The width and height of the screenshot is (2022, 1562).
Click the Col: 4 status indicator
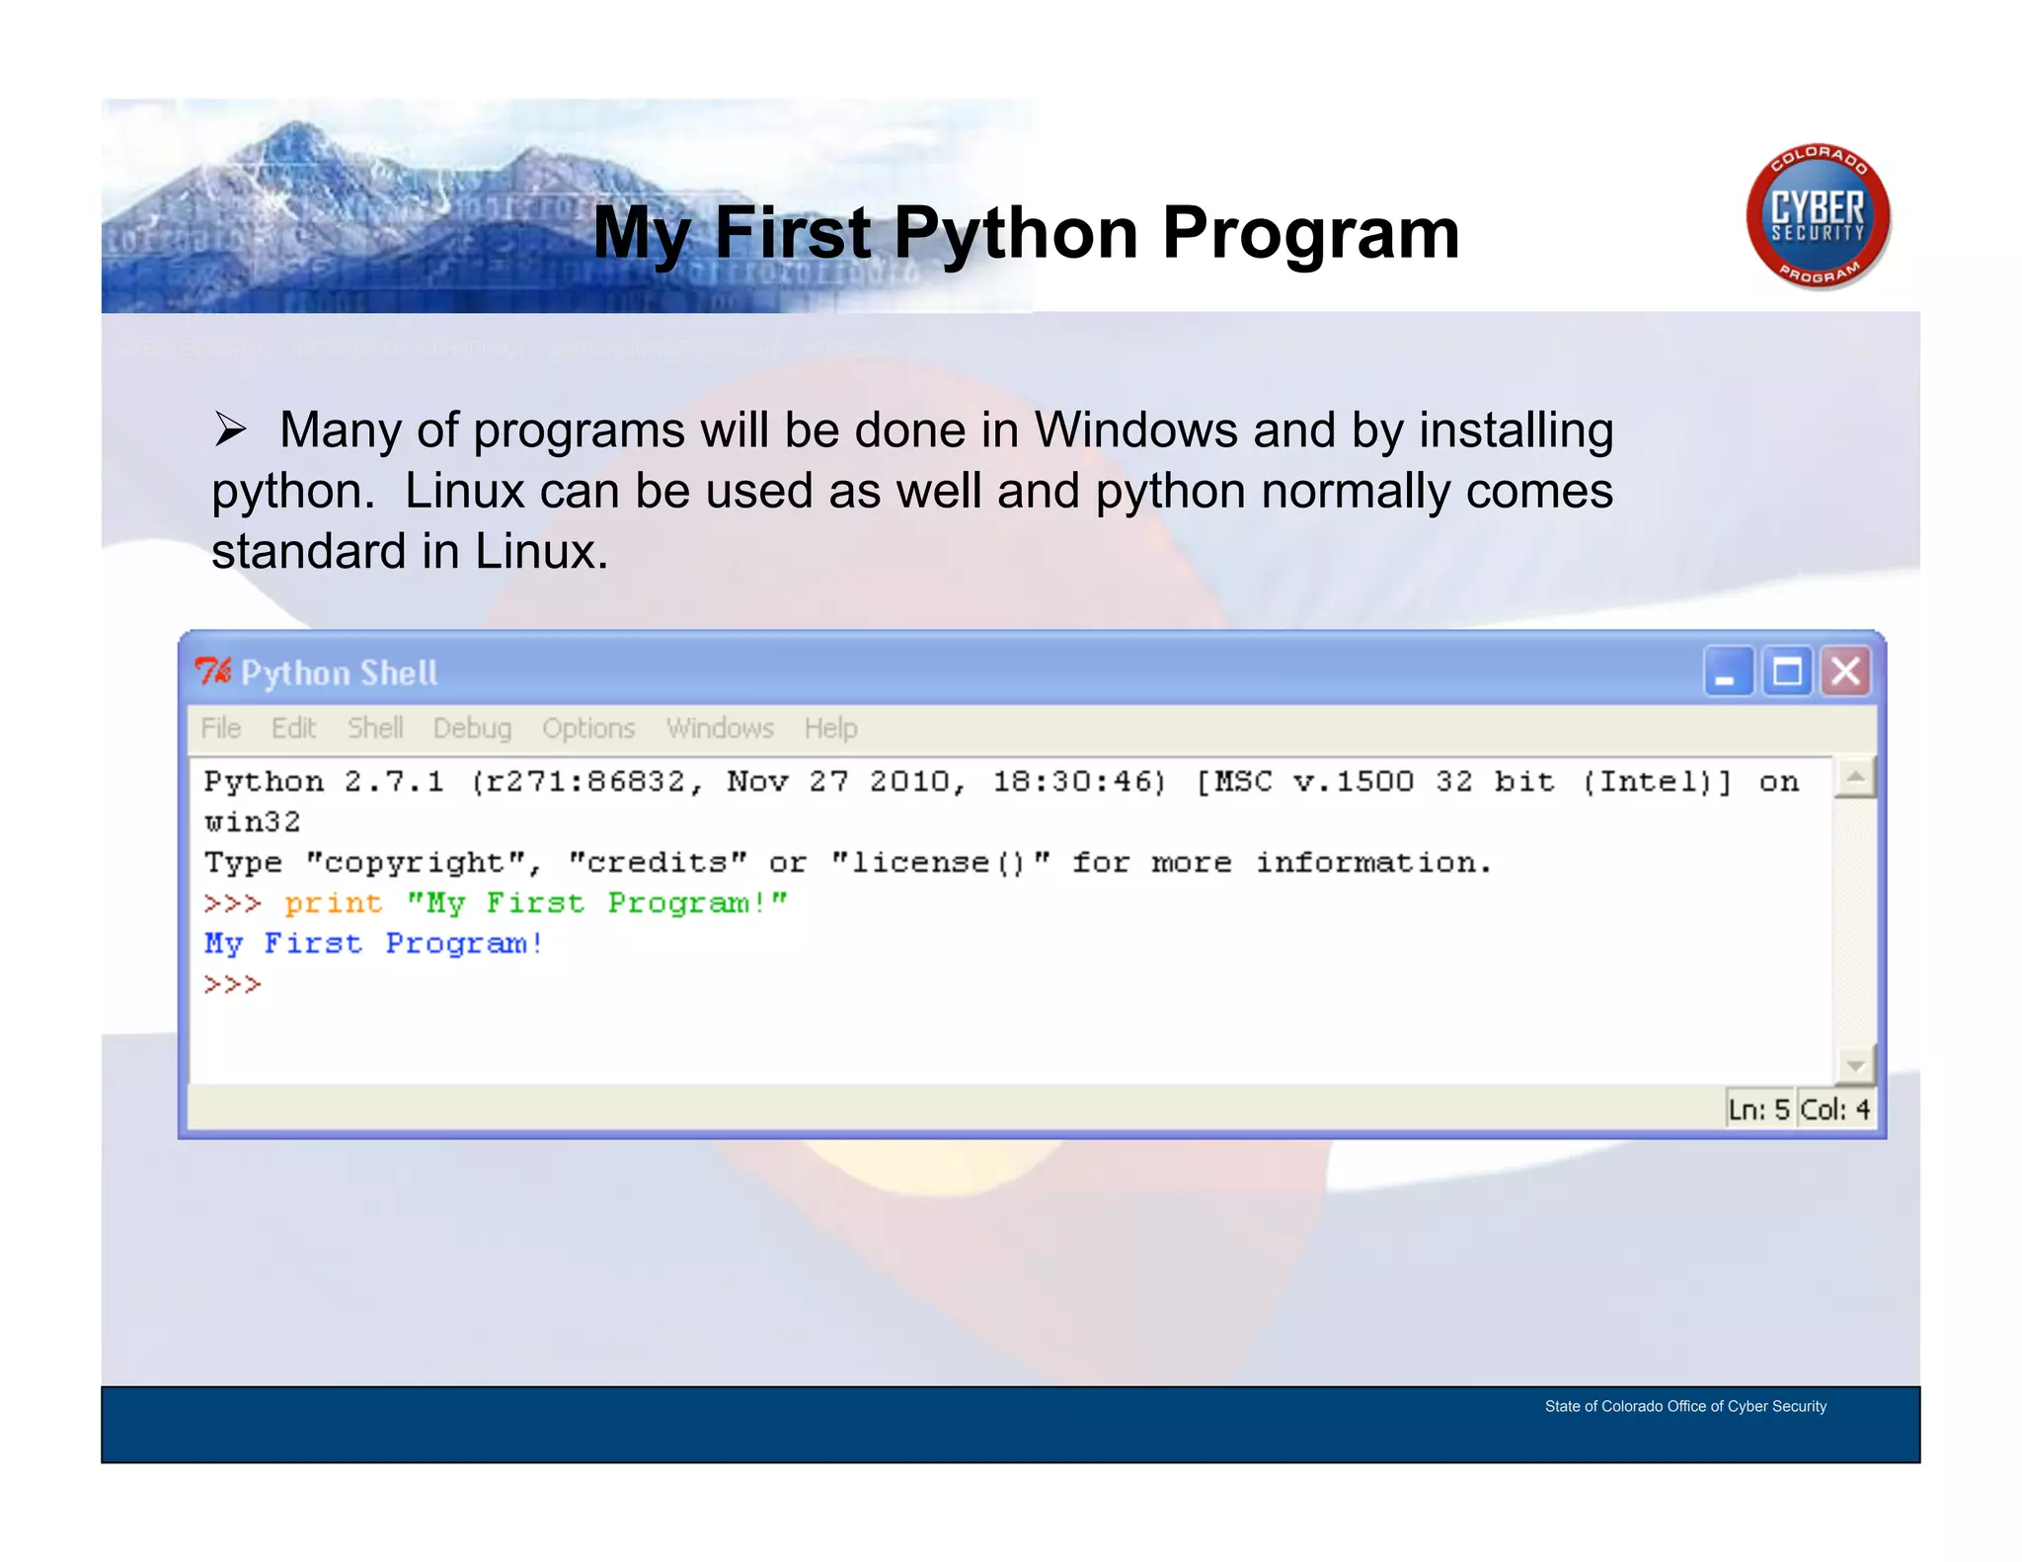click(x=1834, y=1110)
